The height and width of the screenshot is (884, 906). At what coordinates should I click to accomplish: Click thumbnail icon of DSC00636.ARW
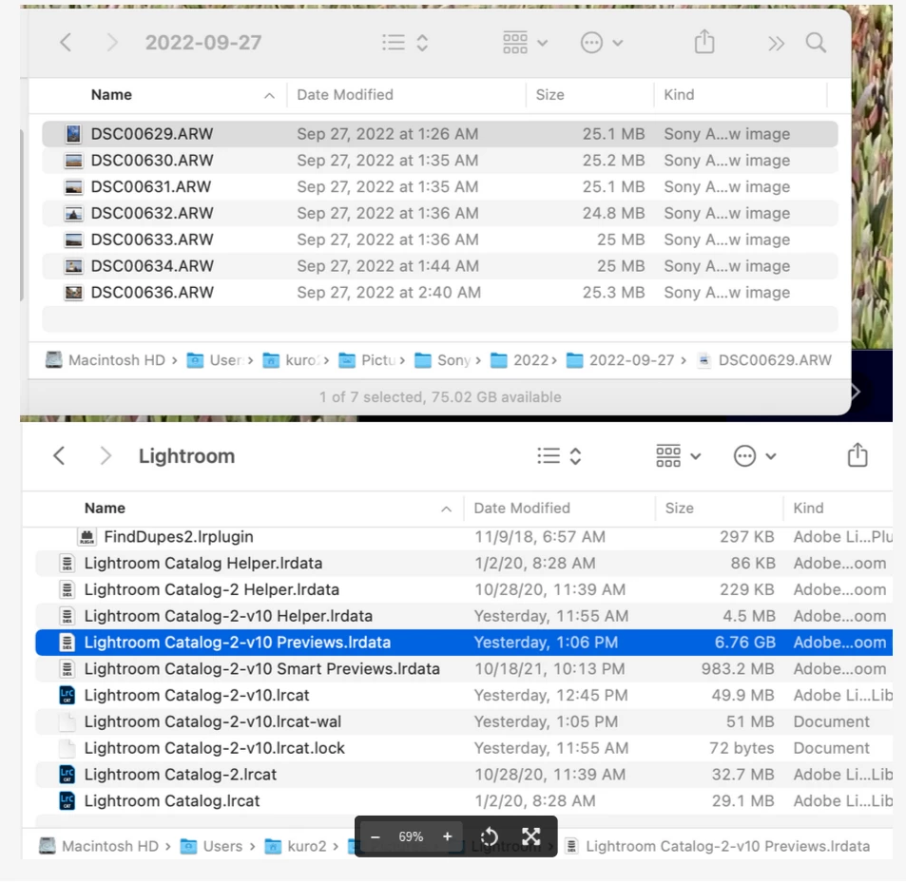click(x=73, y=293)
